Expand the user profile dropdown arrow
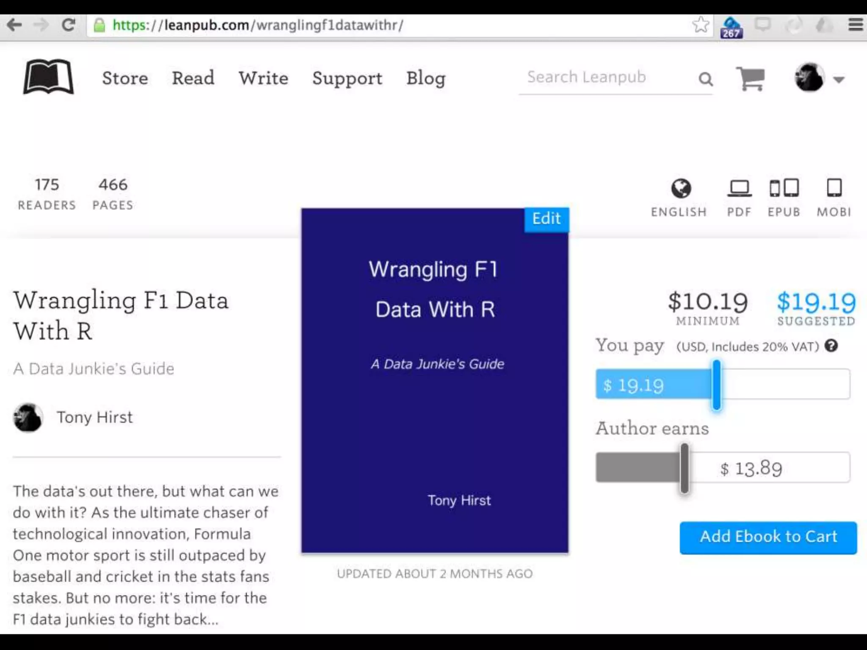867x650 pixels. (x=839, y=80)
